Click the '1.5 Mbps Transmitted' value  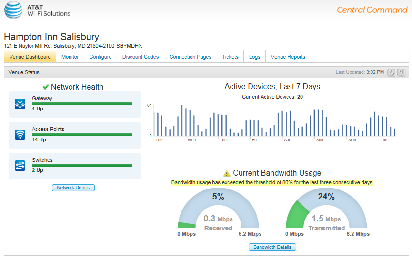pyautogui.click(x=326, y=223)
